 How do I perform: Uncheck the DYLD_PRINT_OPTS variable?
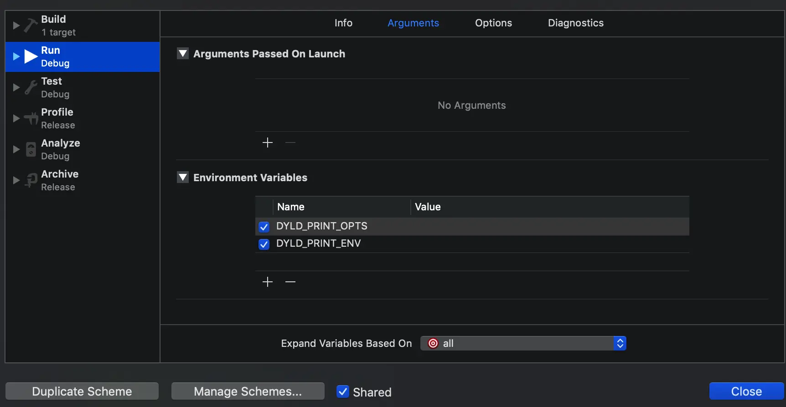pyautogui.click(x=264, y=227)
